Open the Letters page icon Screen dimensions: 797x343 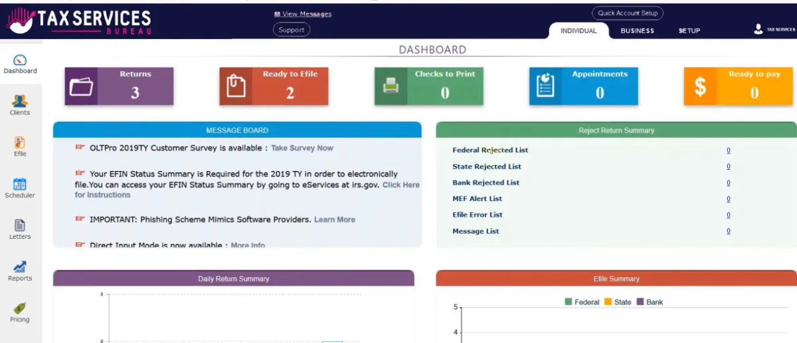[20, 226]
